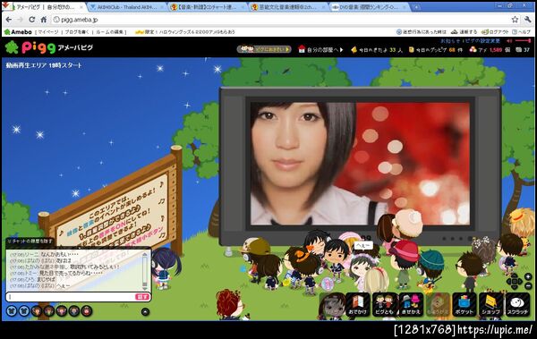Open a new browser tab
537x339 pixels.
coord(416,7)
